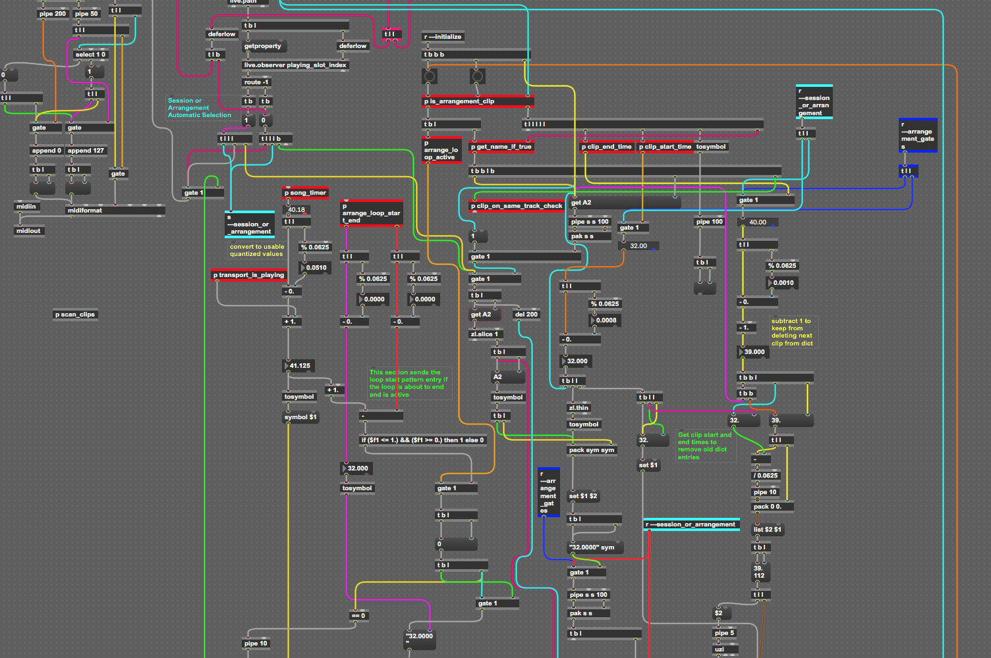991x658 pixels.
Task: Select the live.observer playing_slot_index object
Action: point(295,65)
